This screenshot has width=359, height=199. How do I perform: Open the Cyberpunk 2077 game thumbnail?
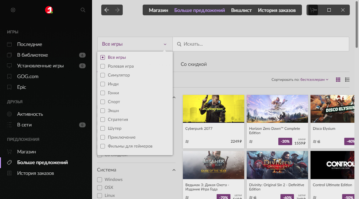pos(213,109)
